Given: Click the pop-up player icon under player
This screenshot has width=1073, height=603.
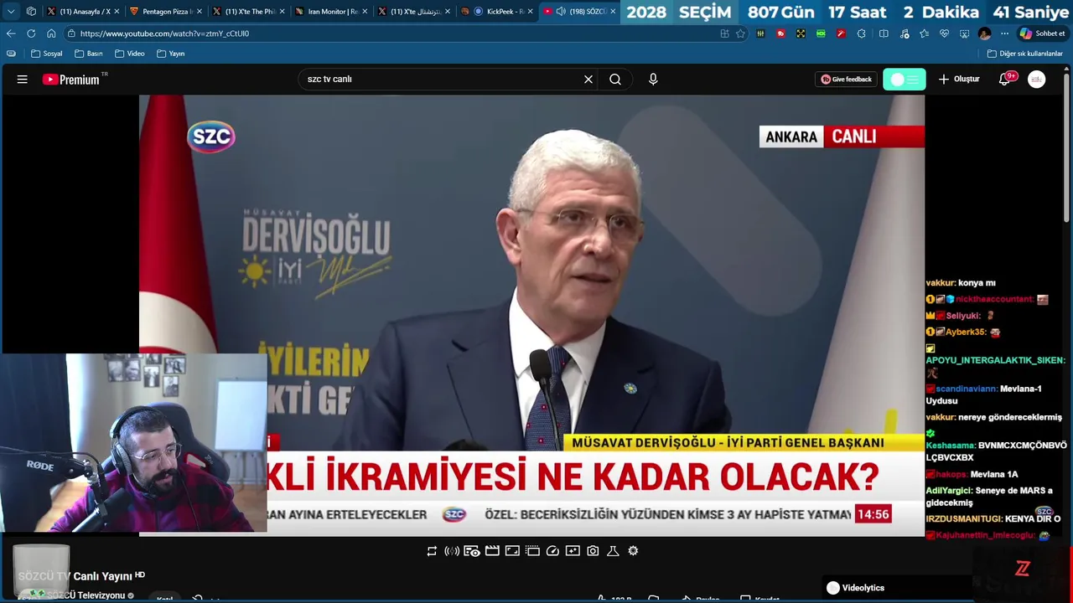Looking at the screenshot, I should click(x=532, y=551).
